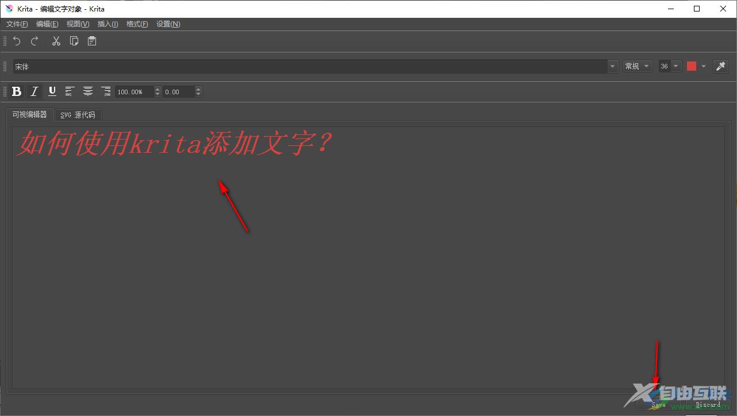Switch to the 可视编辑器 tab

pyautogui.click(x=30, y=114)
